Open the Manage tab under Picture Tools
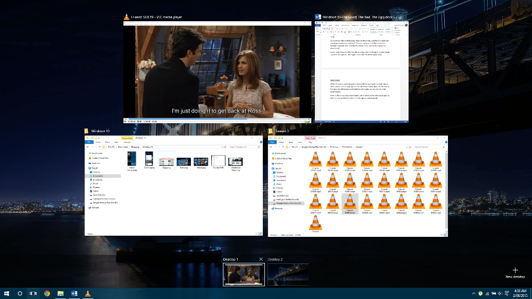Image resolution: width=532 pixels, height=299 pixels. (127, 142)
